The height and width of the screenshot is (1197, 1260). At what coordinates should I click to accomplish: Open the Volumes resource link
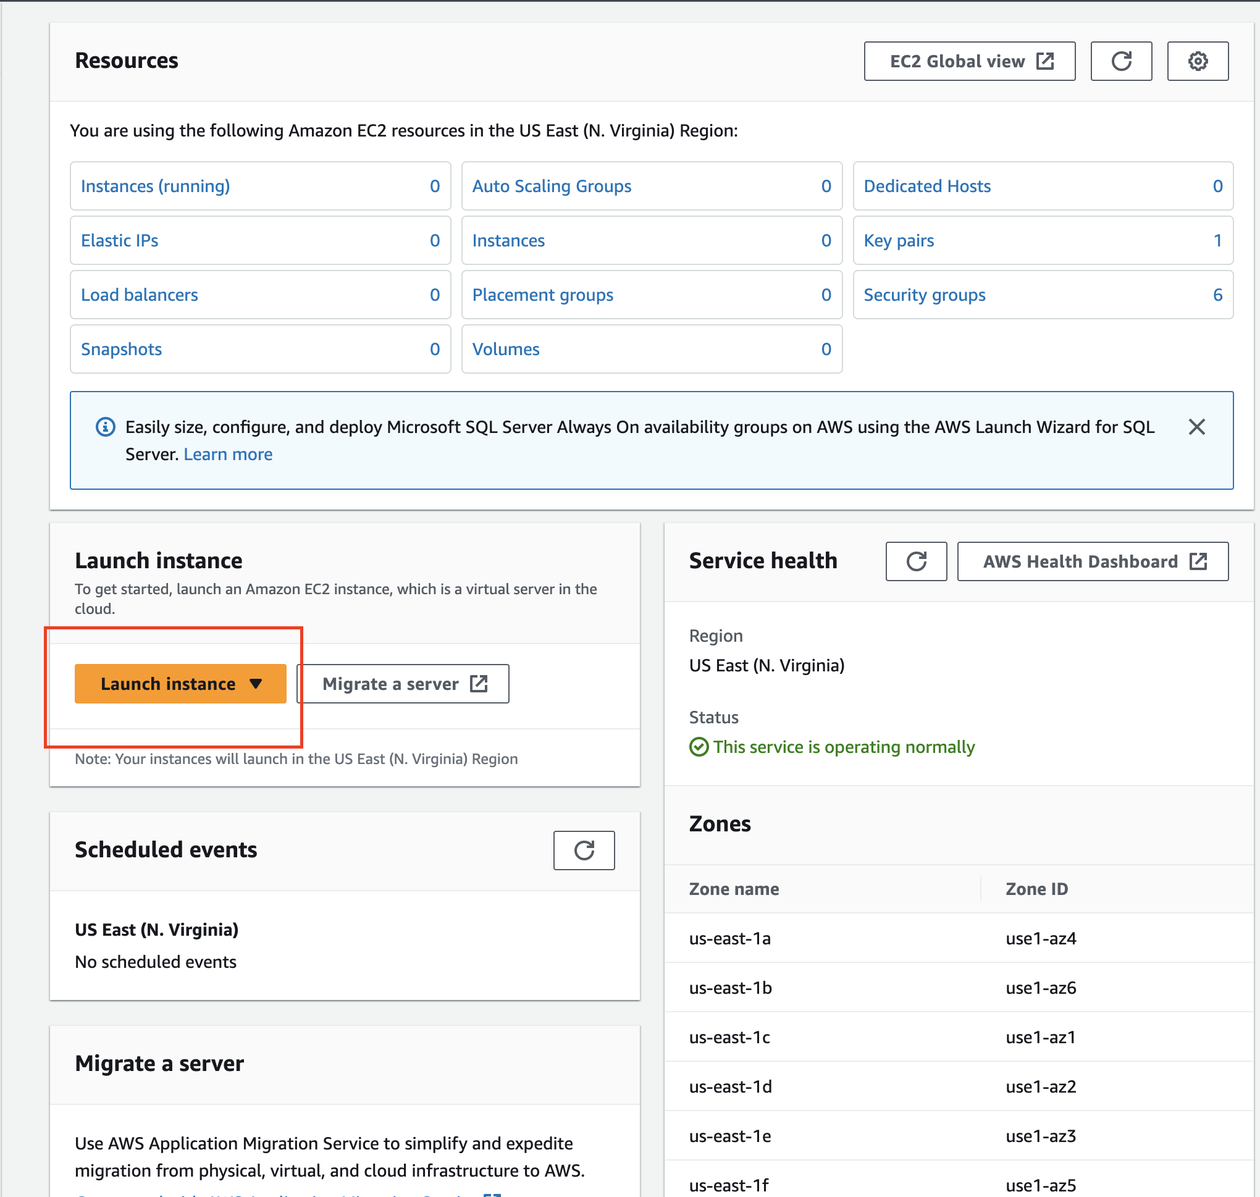point(505,349)
